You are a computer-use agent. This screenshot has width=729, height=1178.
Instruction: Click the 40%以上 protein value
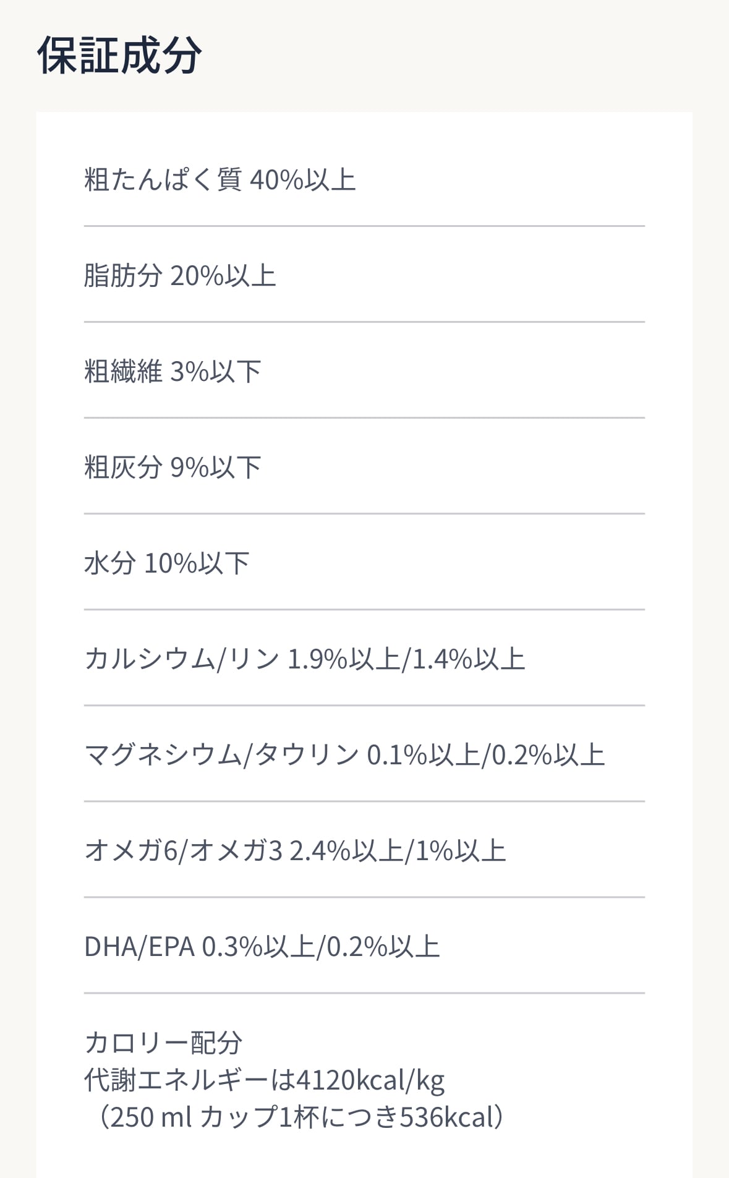point(302,180)
